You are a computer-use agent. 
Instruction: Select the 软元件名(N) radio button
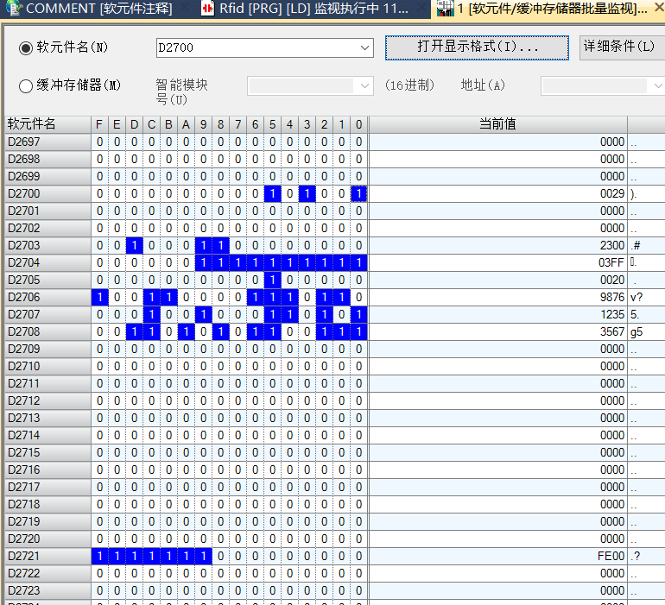[x=26, y=47]
